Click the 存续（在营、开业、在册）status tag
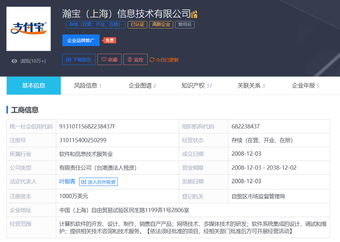The width and height of the screenshot is (340, 242). 95,25
